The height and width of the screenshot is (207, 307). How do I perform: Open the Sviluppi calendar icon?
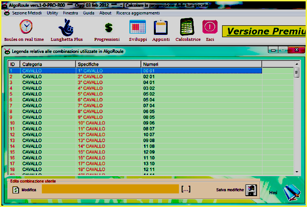click(138, 27)
